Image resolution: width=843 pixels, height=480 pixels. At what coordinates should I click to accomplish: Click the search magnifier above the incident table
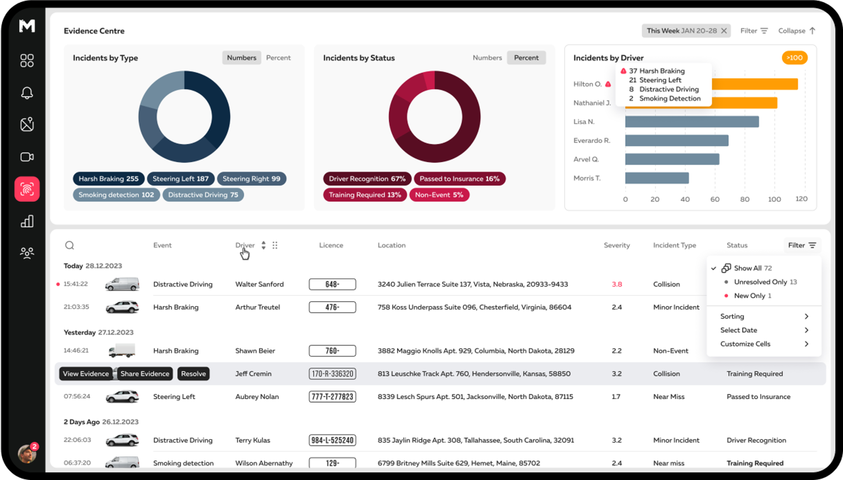pos(70,245)
